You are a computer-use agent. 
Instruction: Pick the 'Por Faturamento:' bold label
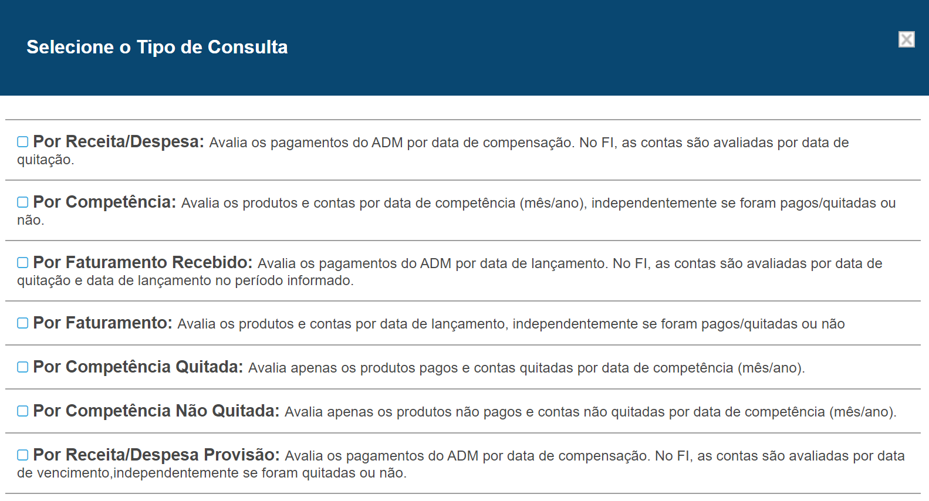[103, 323]
